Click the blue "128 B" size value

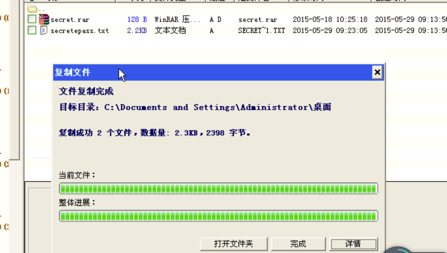(137, 19)
